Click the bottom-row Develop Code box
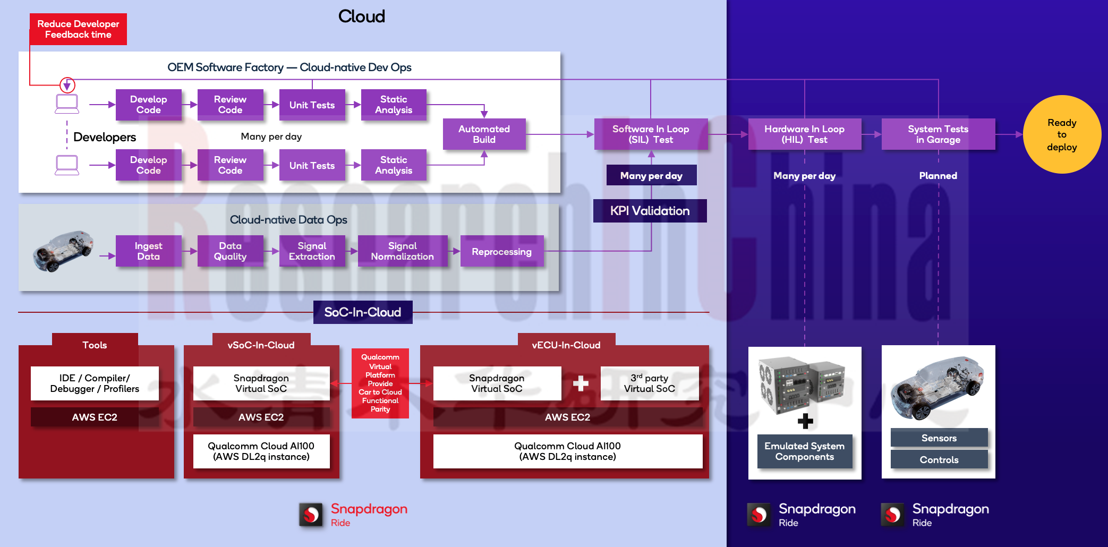 149,165
